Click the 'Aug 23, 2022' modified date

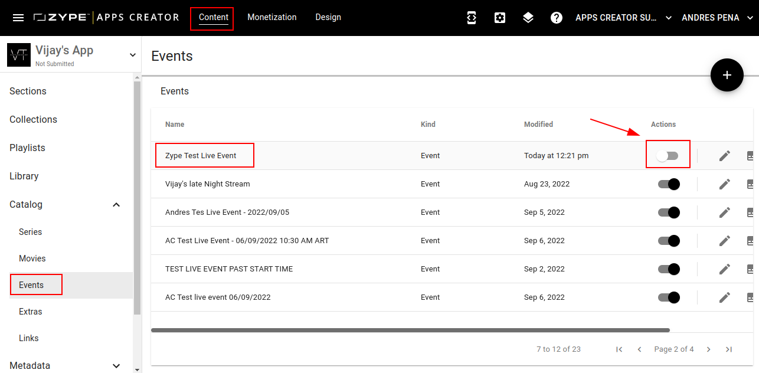coord(547,184)
